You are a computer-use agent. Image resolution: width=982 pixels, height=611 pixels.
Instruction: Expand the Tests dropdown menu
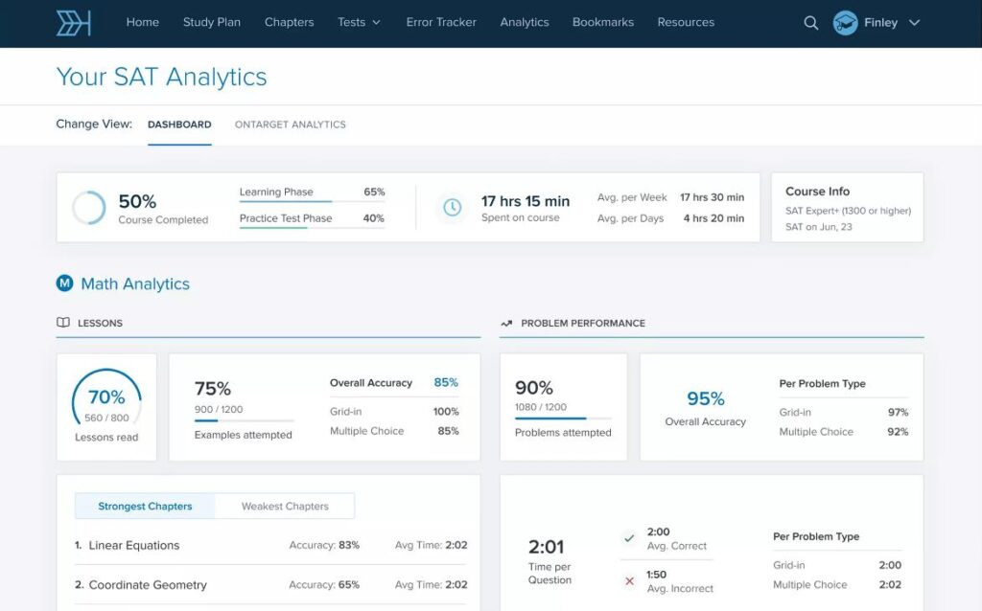click(359, 23)
